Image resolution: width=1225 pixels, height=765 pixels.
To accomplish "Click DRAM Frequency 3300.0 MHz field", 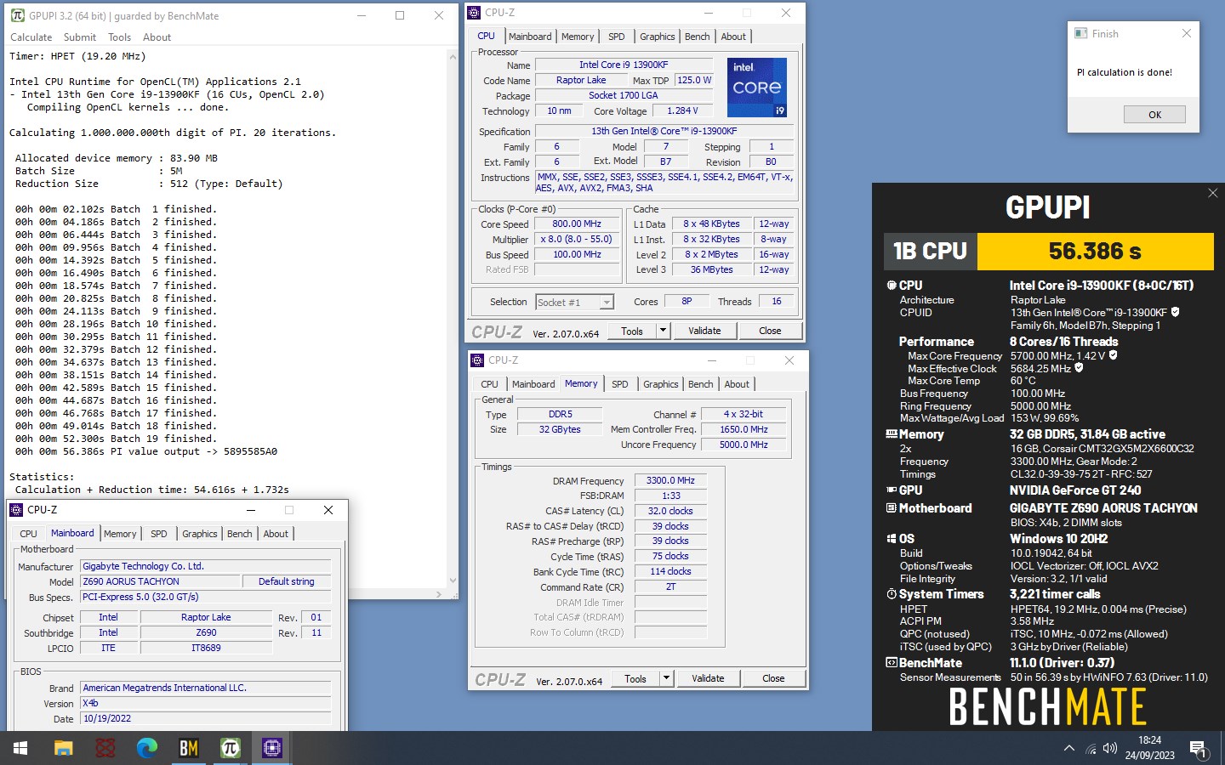I will tap(671, 480).
